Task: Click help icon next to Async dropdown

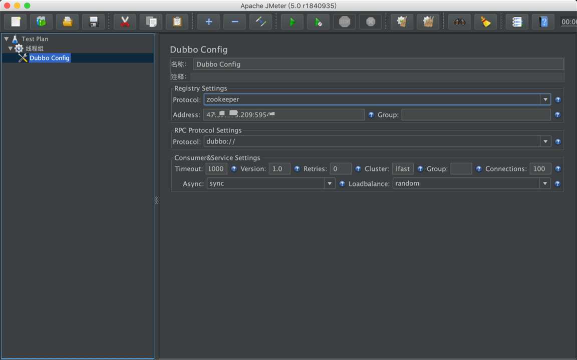Action: pos(342,183)
